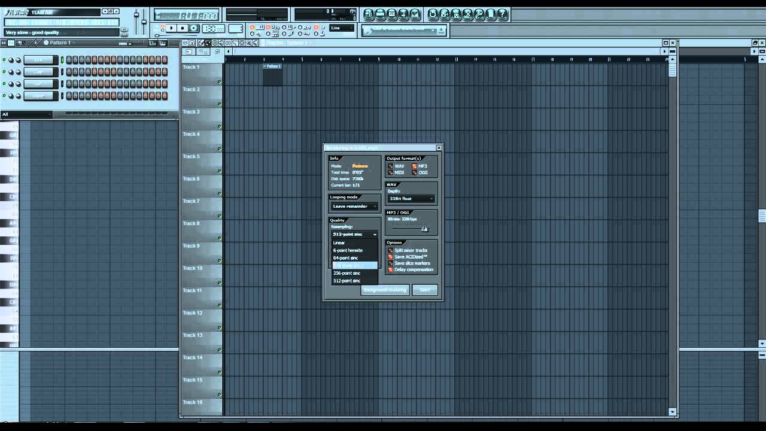
Task: Open the Line snap dropdown in toolbar
Action: point(342,28)
